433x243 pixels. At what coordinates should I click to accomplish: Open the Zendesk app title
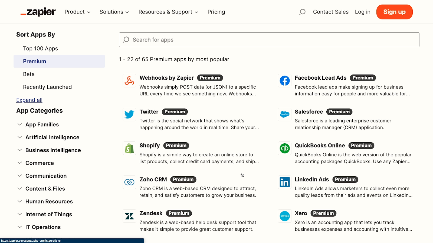151,213
